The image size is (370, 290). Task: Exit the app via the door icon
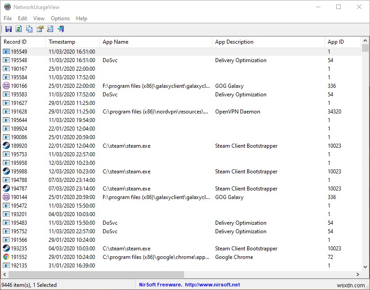tap(60, 28)
